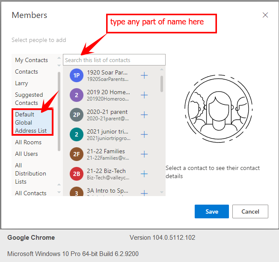Select Default Global Address List

pyautogui.click(x=33, y=122)
